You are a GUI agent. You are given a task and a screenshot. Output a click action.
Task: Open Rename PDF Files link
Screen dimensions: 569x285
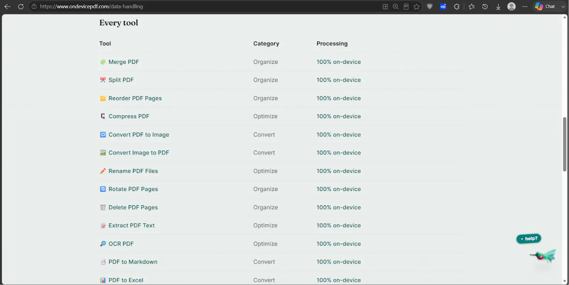point(133,171)
